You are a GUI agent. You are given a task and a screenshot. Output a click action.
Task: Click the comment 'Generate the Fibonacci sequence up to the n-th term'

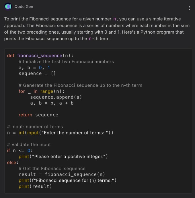pyautogui.click(x=81, y=85)
